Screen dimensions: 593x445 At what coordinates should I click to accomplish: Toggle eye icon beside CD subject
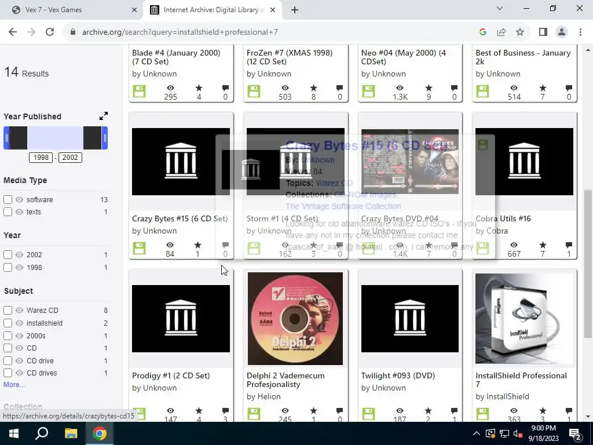click(19, 348)
